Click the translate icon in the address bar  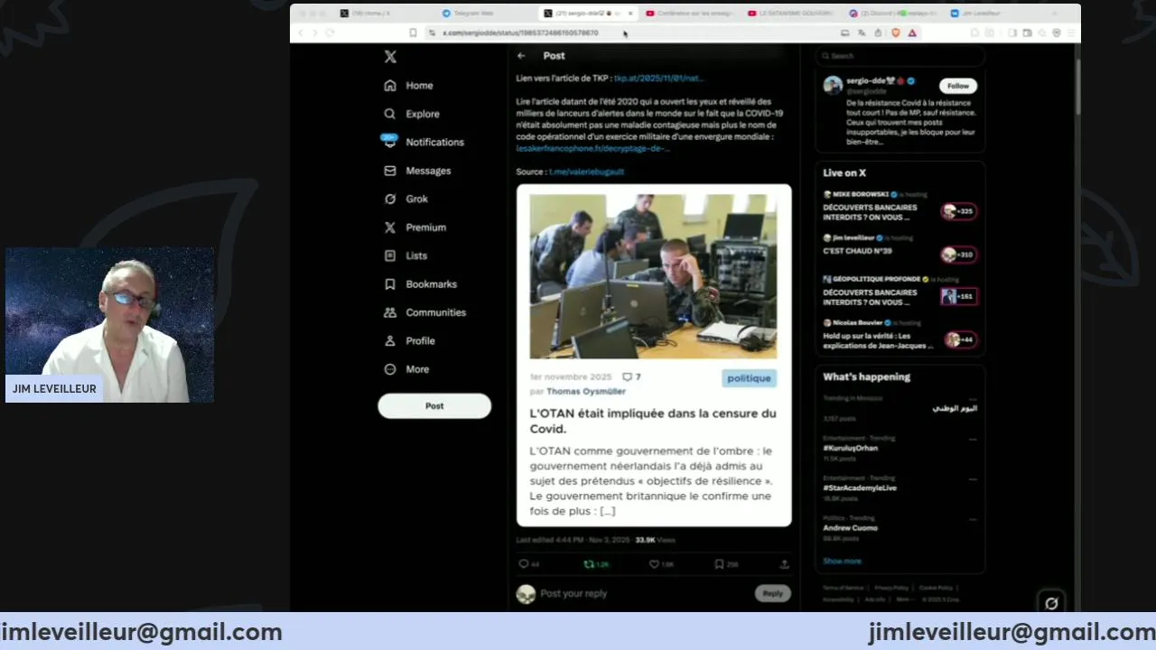[x=862, y=32]
